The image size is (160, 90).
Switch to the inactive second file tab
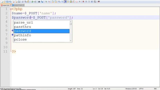coord(18,5)
